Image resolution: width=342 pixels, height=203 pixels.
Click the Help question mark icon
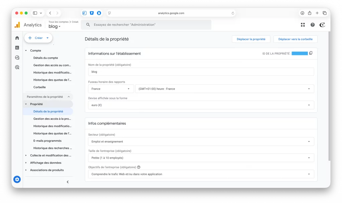[313, 25]
